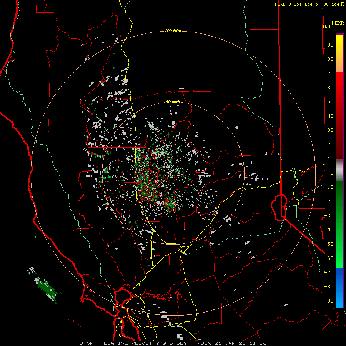Click the NEXR label above the color scale
This screenshot has height=346, width=346.
point(338,23)
